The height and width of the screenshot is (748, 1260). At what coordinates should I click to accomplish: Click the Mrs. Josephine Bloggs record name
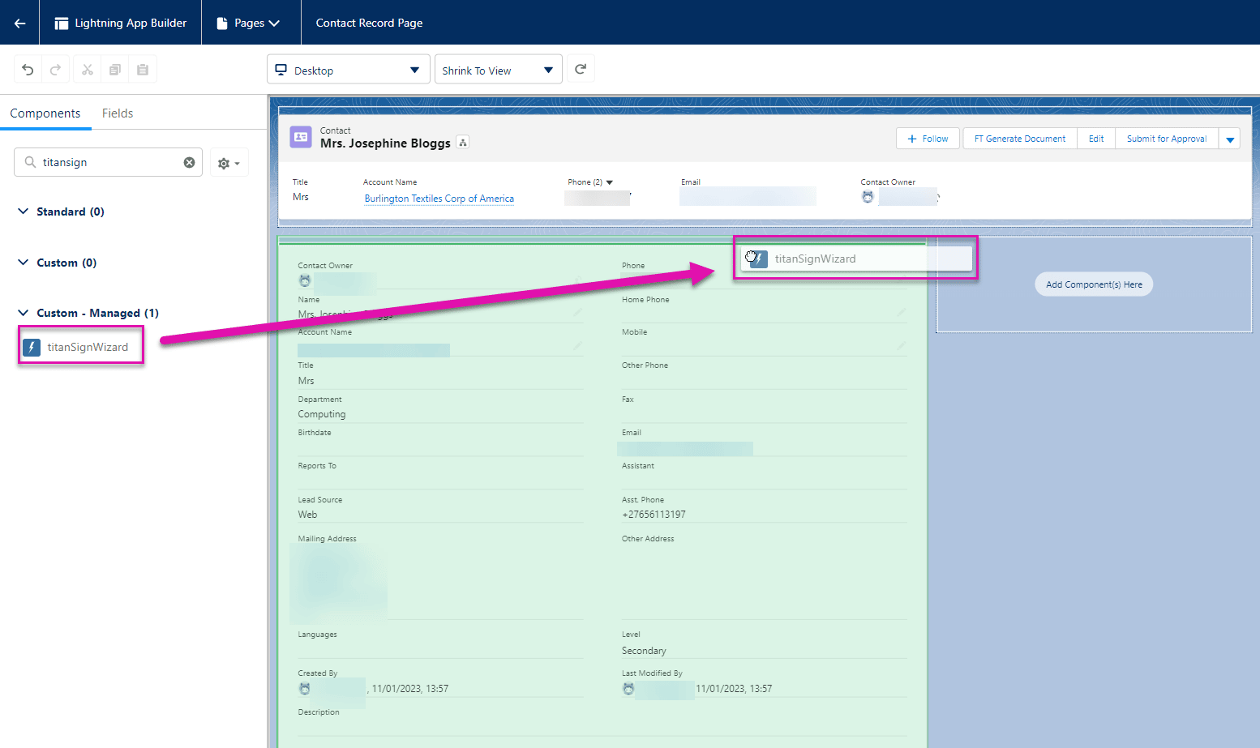pos(385,143)
